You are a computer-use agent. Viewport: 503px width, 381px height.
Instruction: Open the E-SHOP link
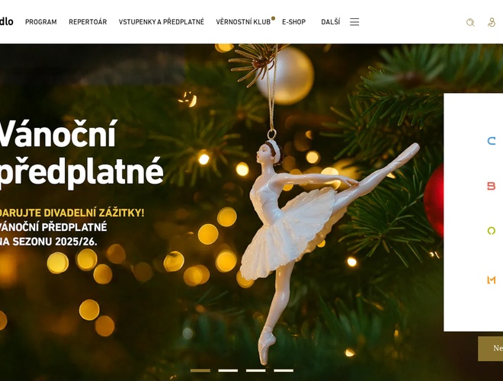(x=294, y=22)
